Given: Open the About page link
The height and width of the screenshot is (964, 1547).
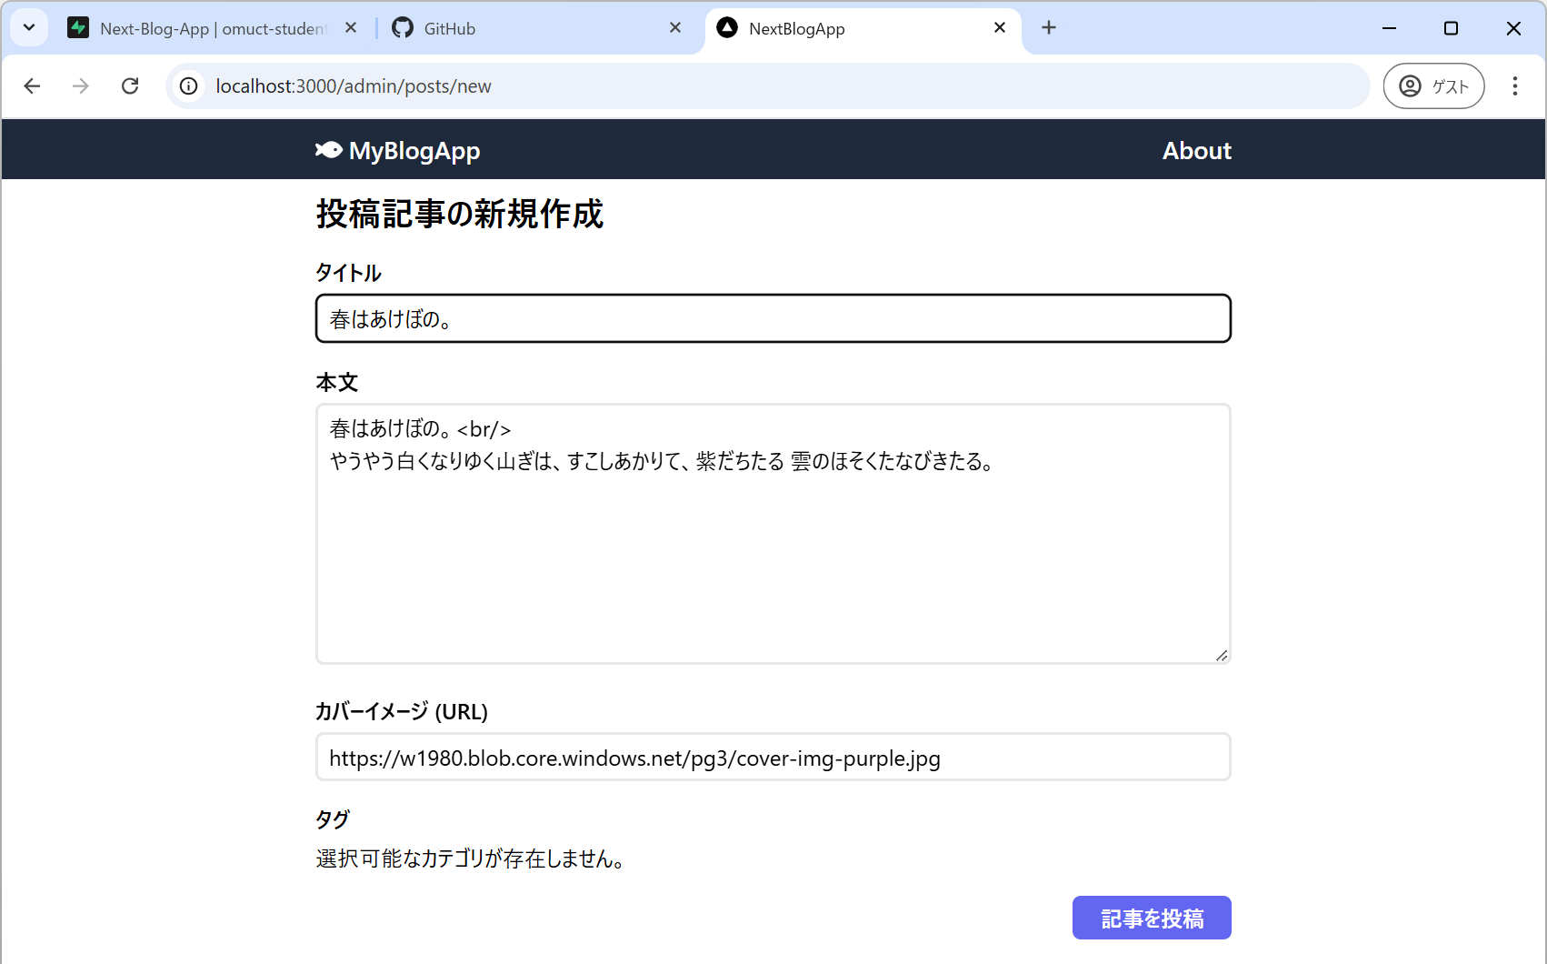Looking at the screenshot, I should click(1196, 151).
